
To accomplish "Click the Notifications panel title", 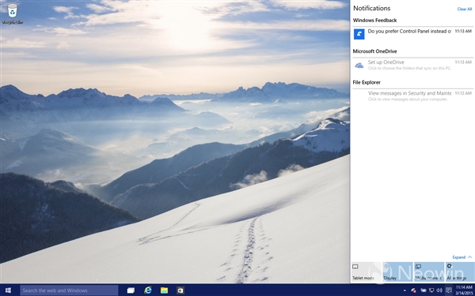I will pyautogui.click(x=372, y=8).
